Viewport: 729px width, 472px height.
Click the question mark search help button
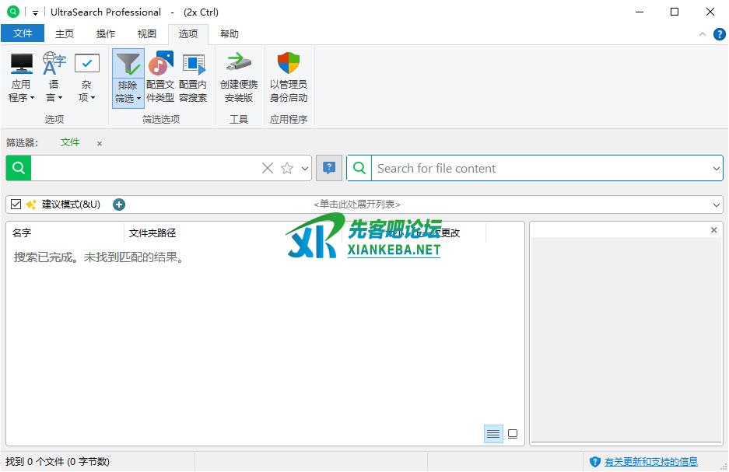pyautogui.click(x=328, y=168)
